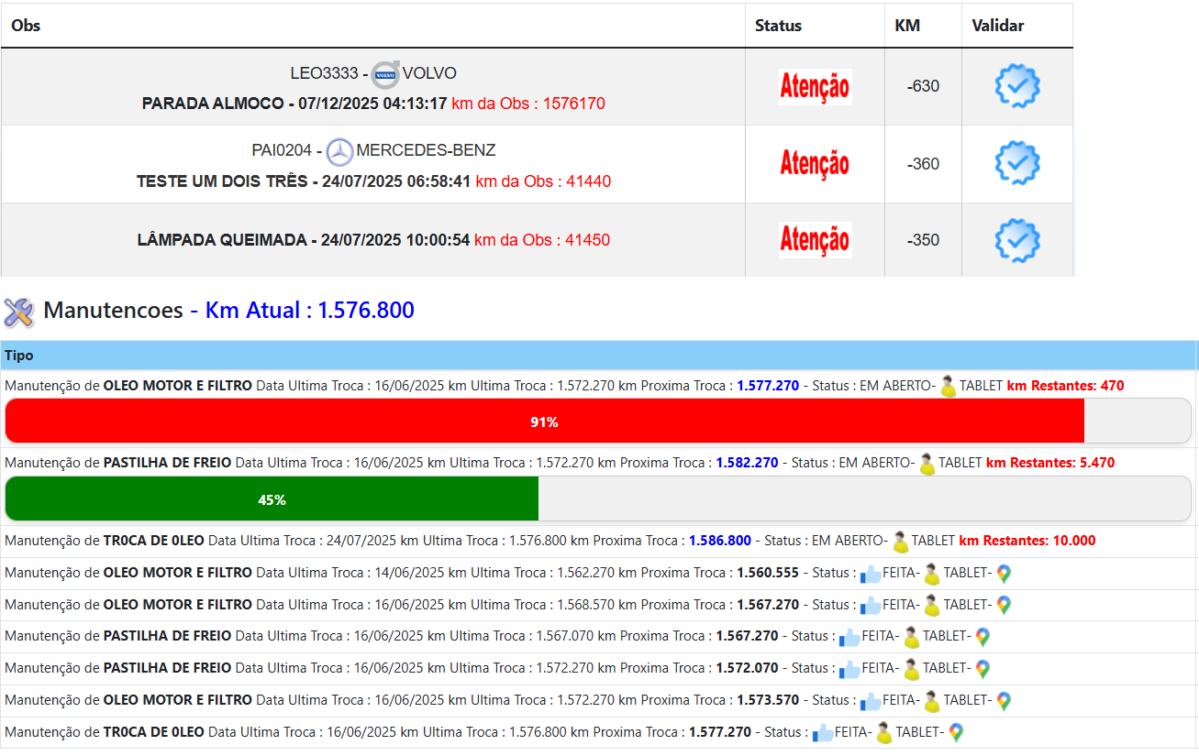Open map pin for Proxima Troca 1.572.070 row
1199x756 pixels.
(983, 669)
